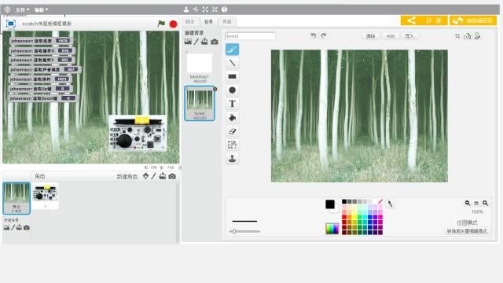Select the backdrop1 blank thumbnail
This screenshot has height=283, width=503.
199,64
